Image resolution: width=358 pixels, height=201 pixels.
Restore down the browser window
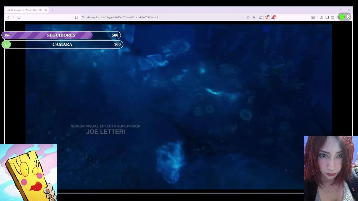[x=340, y=10]
